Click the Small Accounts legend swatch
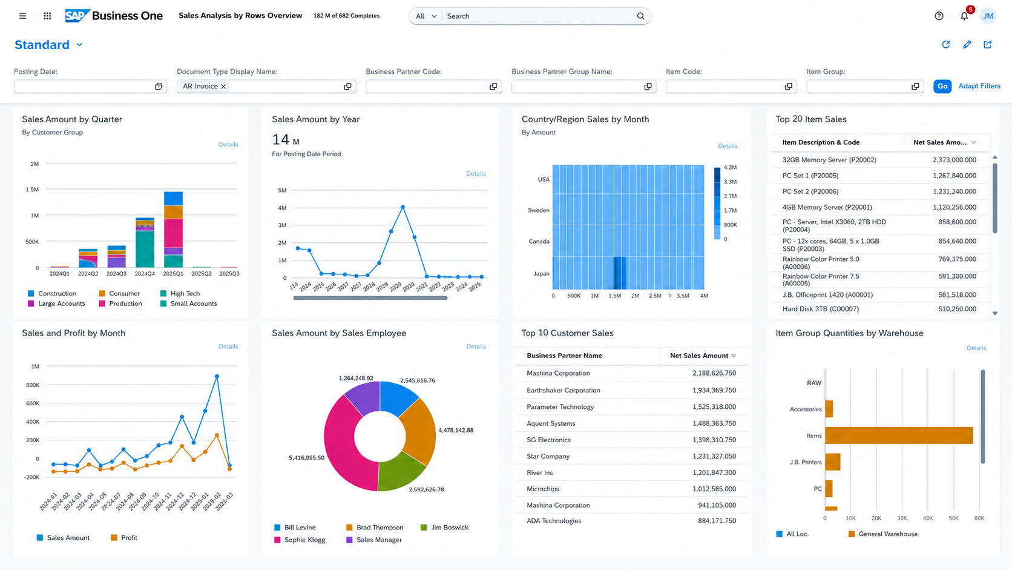 point(163,304)
